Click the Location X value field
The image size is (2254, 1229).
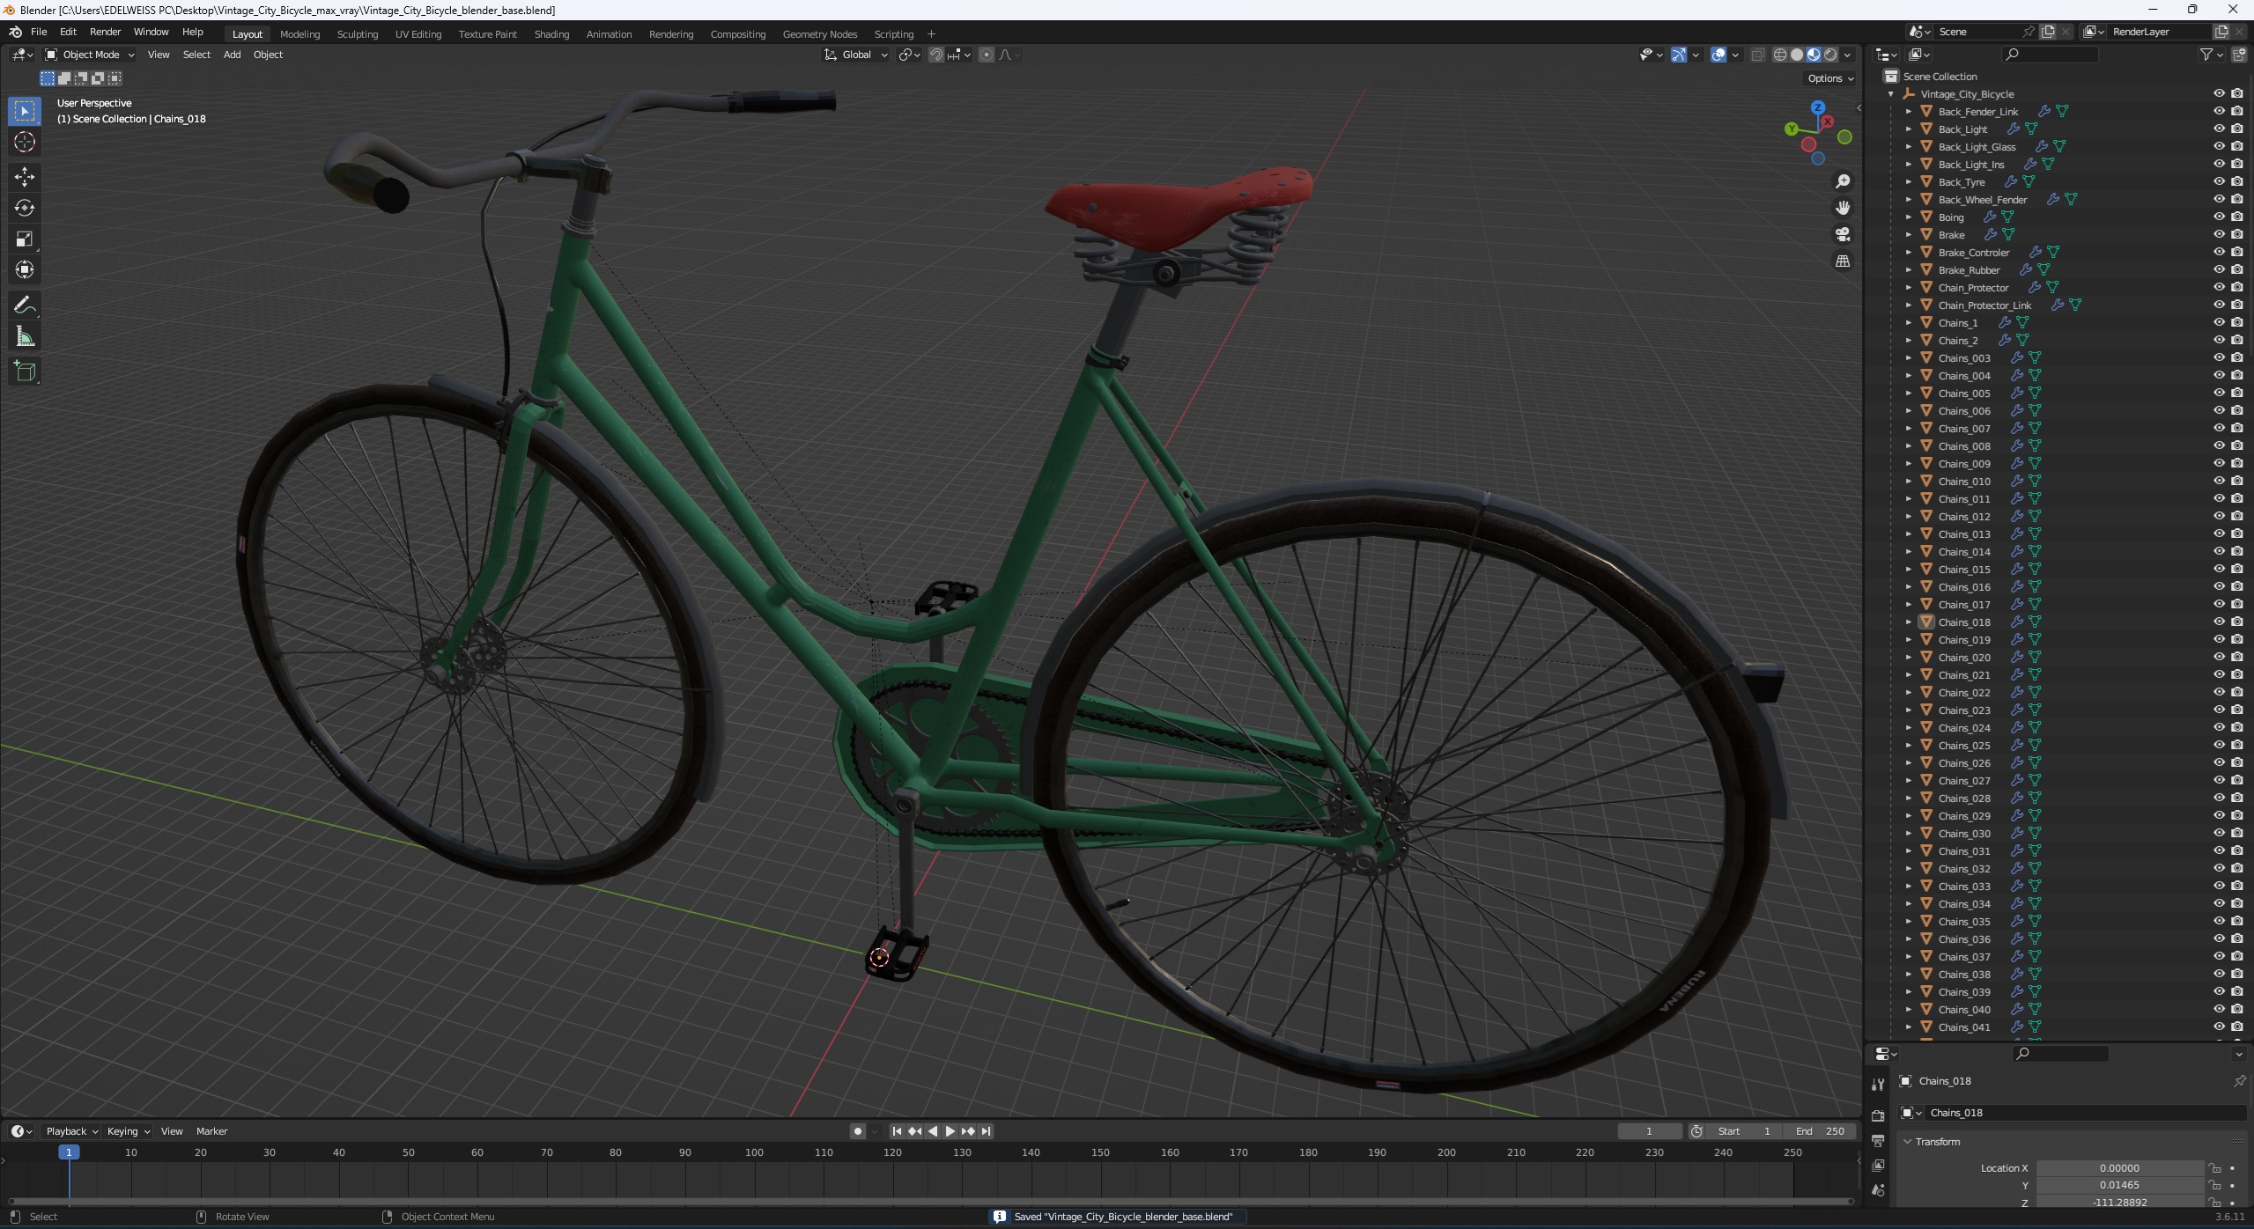(2118, 1168)
